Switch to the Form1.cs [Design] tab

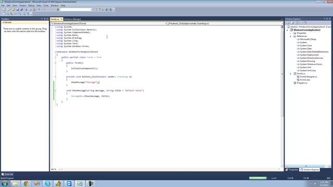72,19
